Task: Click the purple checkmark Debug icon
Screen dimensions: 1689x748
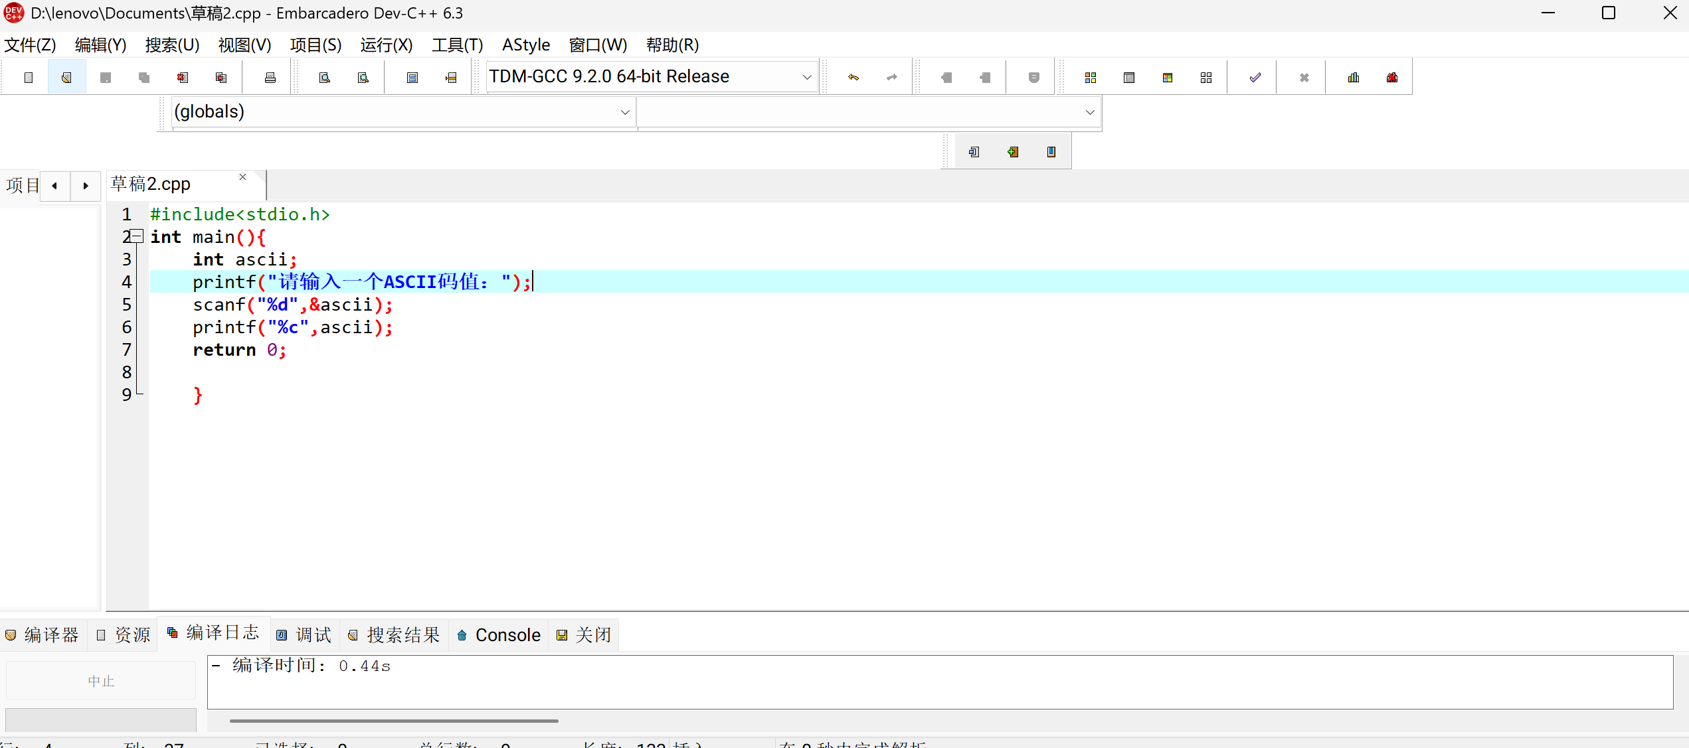Action: [x=1255, y=78]
